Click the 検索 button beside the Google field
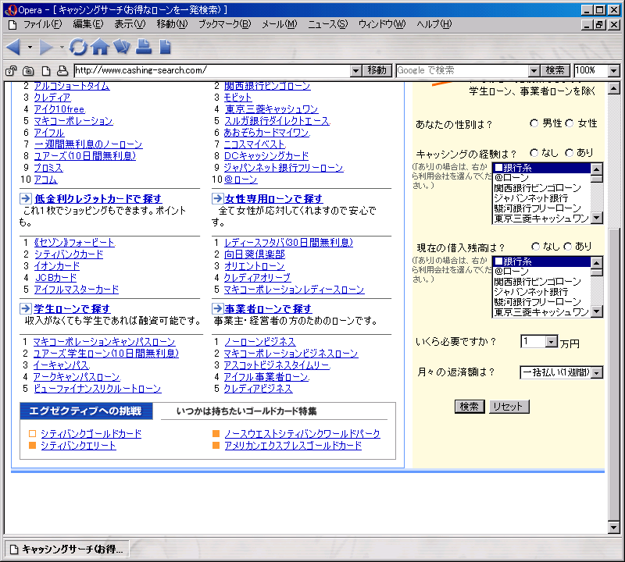Screen dimensions: 625x562 (555, 70)
